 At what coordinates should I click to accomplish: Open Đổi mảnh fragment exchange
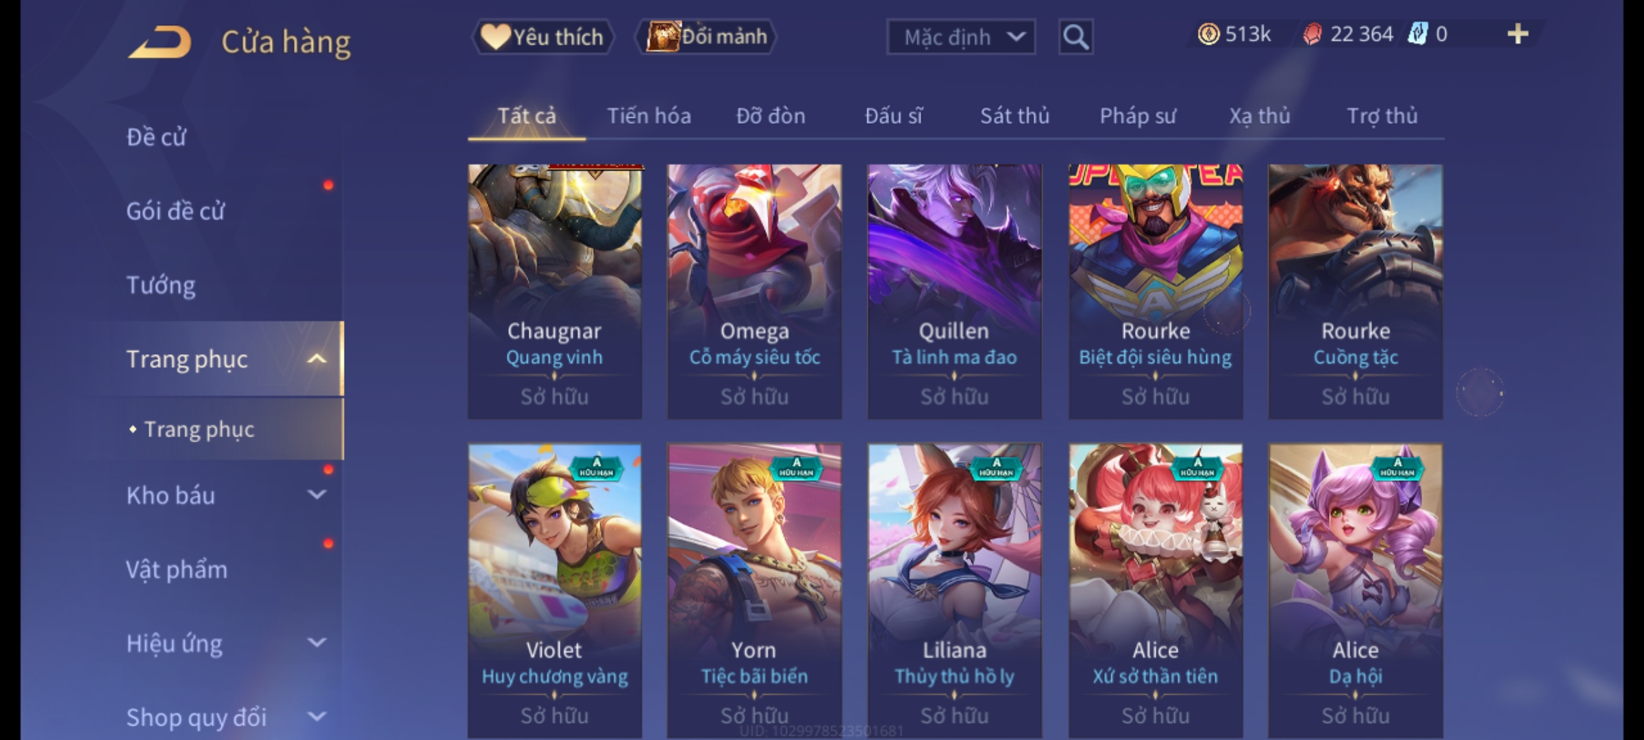point(706,36)
